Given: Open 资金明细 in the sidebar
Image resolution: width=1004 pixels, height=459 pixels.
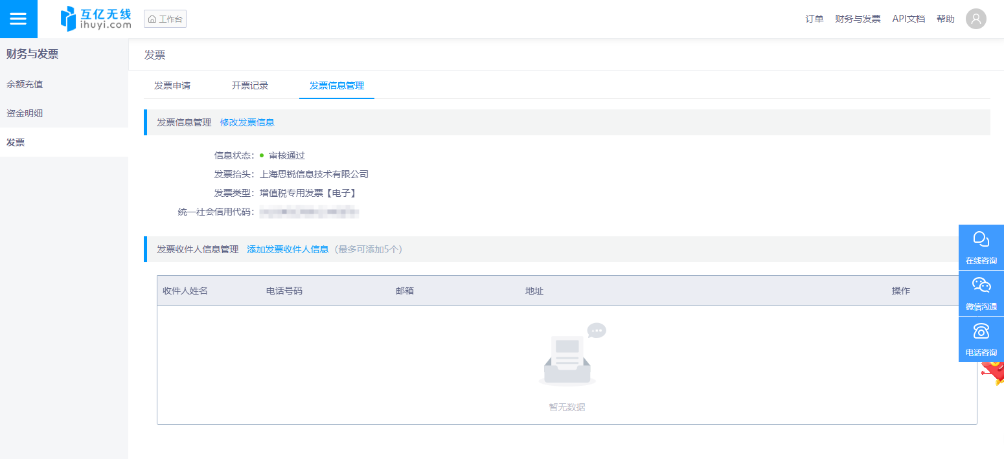Looking at the screenshot, I should click(25, 113).
